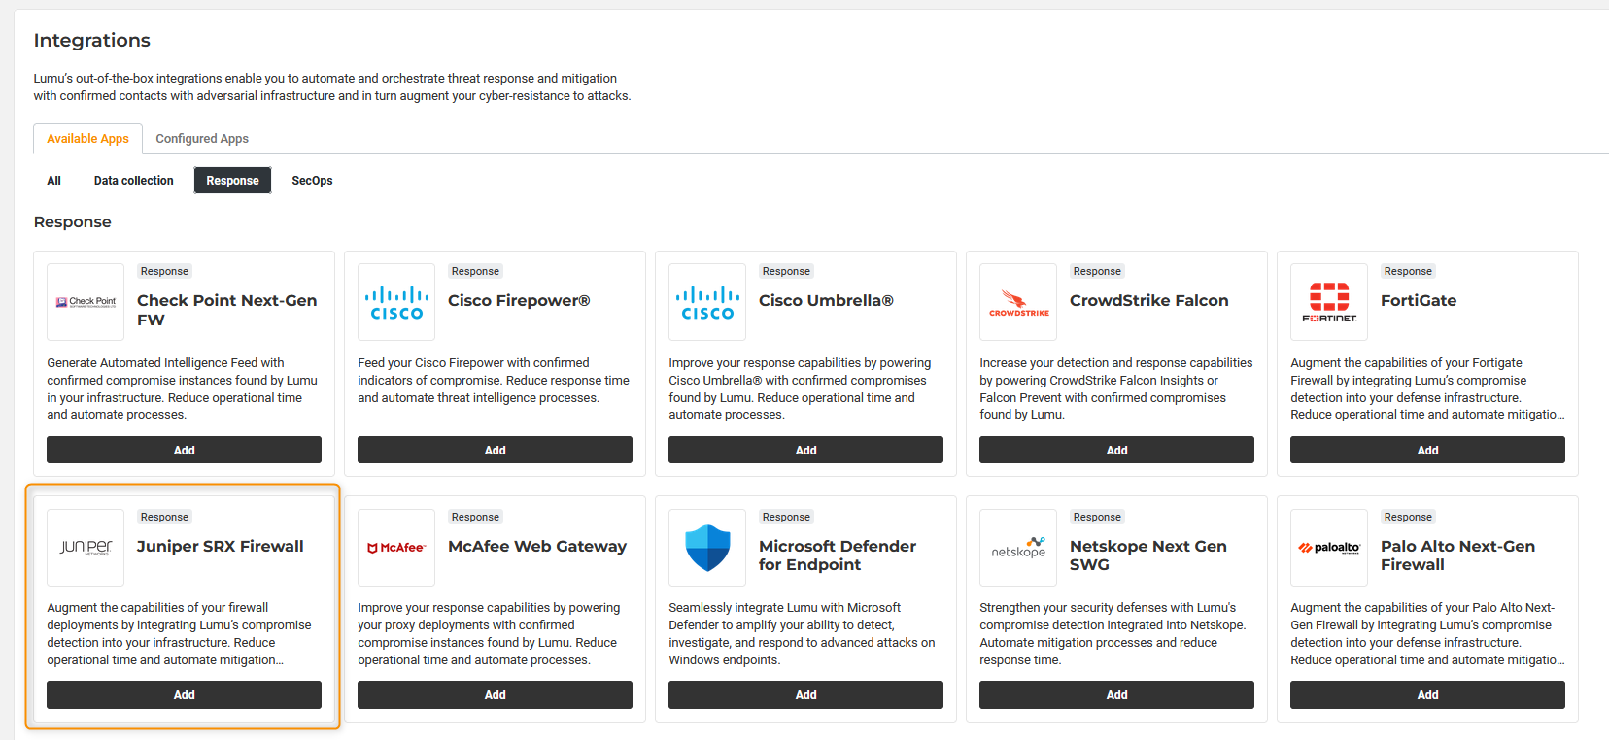The width and height of the screenshot is (1609, 740).
Task: Add the Juniper SRX Firewall integration
Action: click(x=184, y=695)
